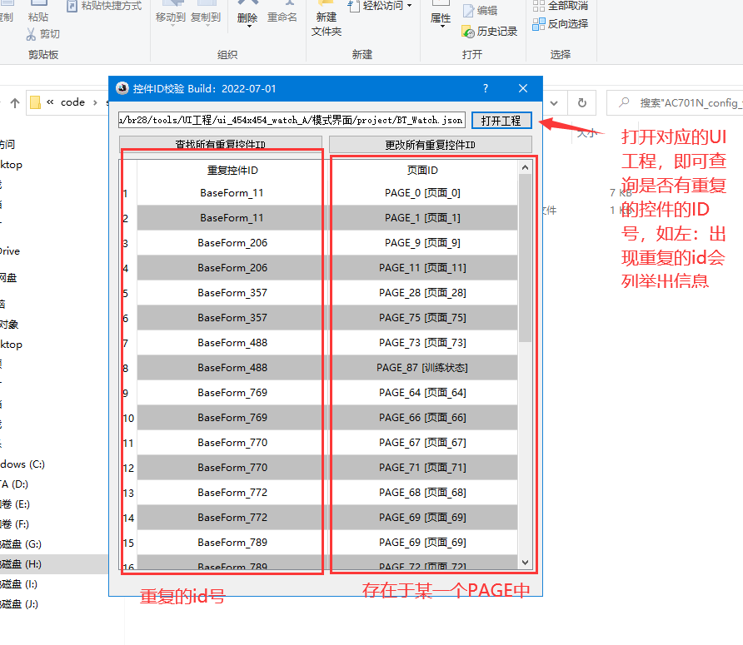Click the app icon in dialog title bar

click(122, 88)
